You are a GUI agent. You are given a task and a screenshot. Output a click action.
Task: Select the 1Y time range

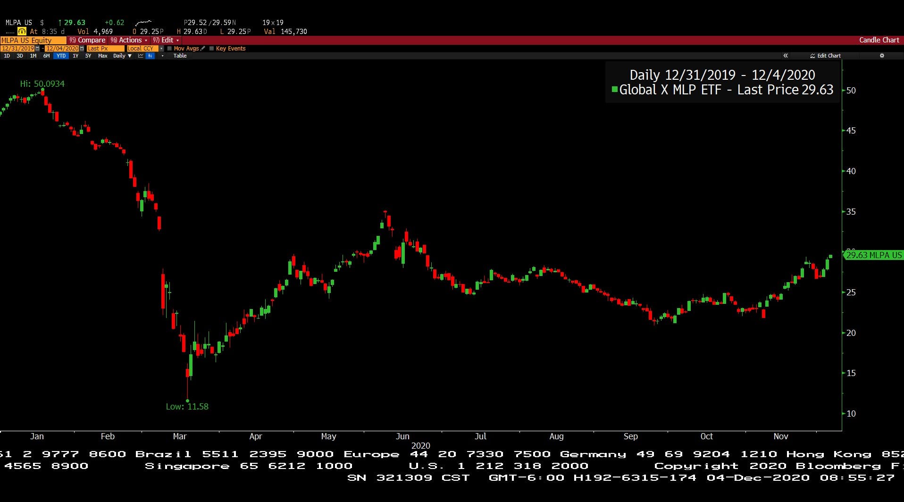[x=75, y=56]
